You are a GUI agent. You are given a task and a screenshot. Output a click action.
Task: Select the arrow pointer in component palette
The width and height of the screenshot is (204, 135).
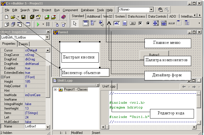tap(75, 23)
